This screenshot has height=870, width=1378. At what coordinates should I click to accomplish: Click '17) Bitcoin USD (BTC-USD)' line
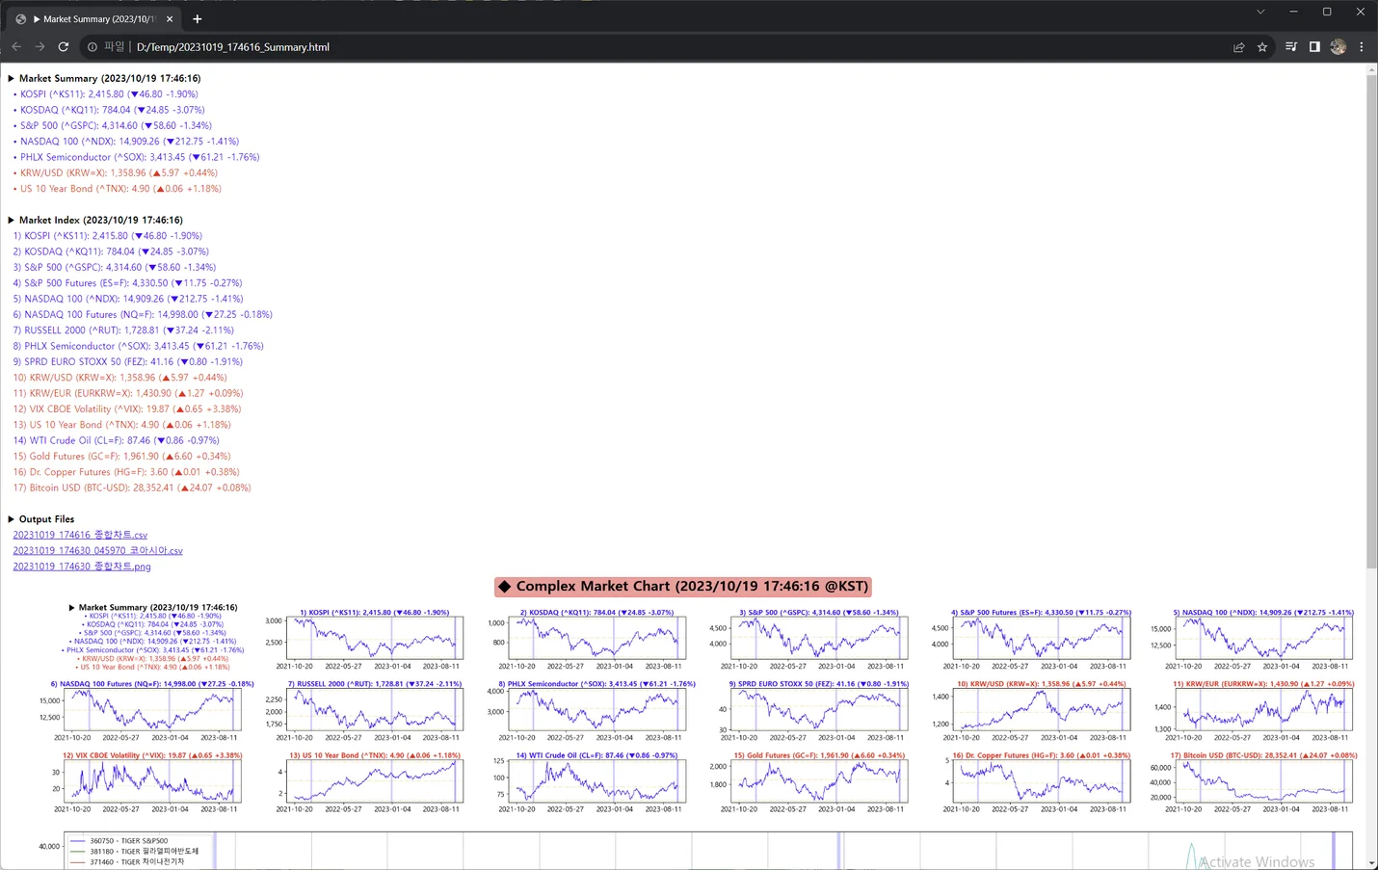132,488
